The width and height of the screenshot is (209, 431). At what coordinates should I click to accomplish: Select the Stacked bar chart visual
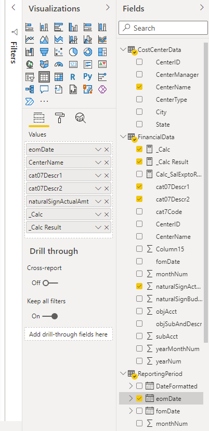click(30, 27)
